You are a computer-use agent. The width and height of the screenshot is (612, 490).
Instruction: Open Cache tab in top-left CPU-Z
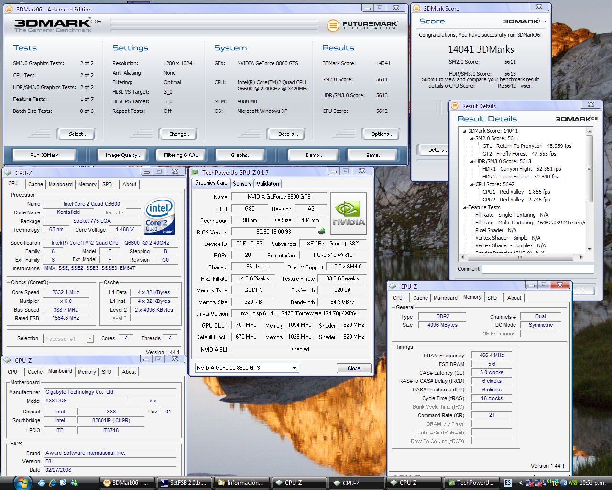tap(35, 184)
